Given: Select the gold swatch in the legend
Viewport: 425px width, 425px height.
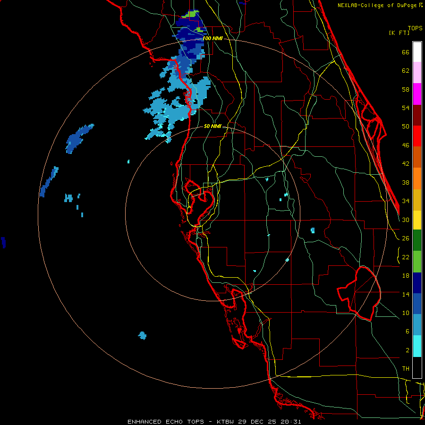Looking at the screenshot, I should 417,200.
